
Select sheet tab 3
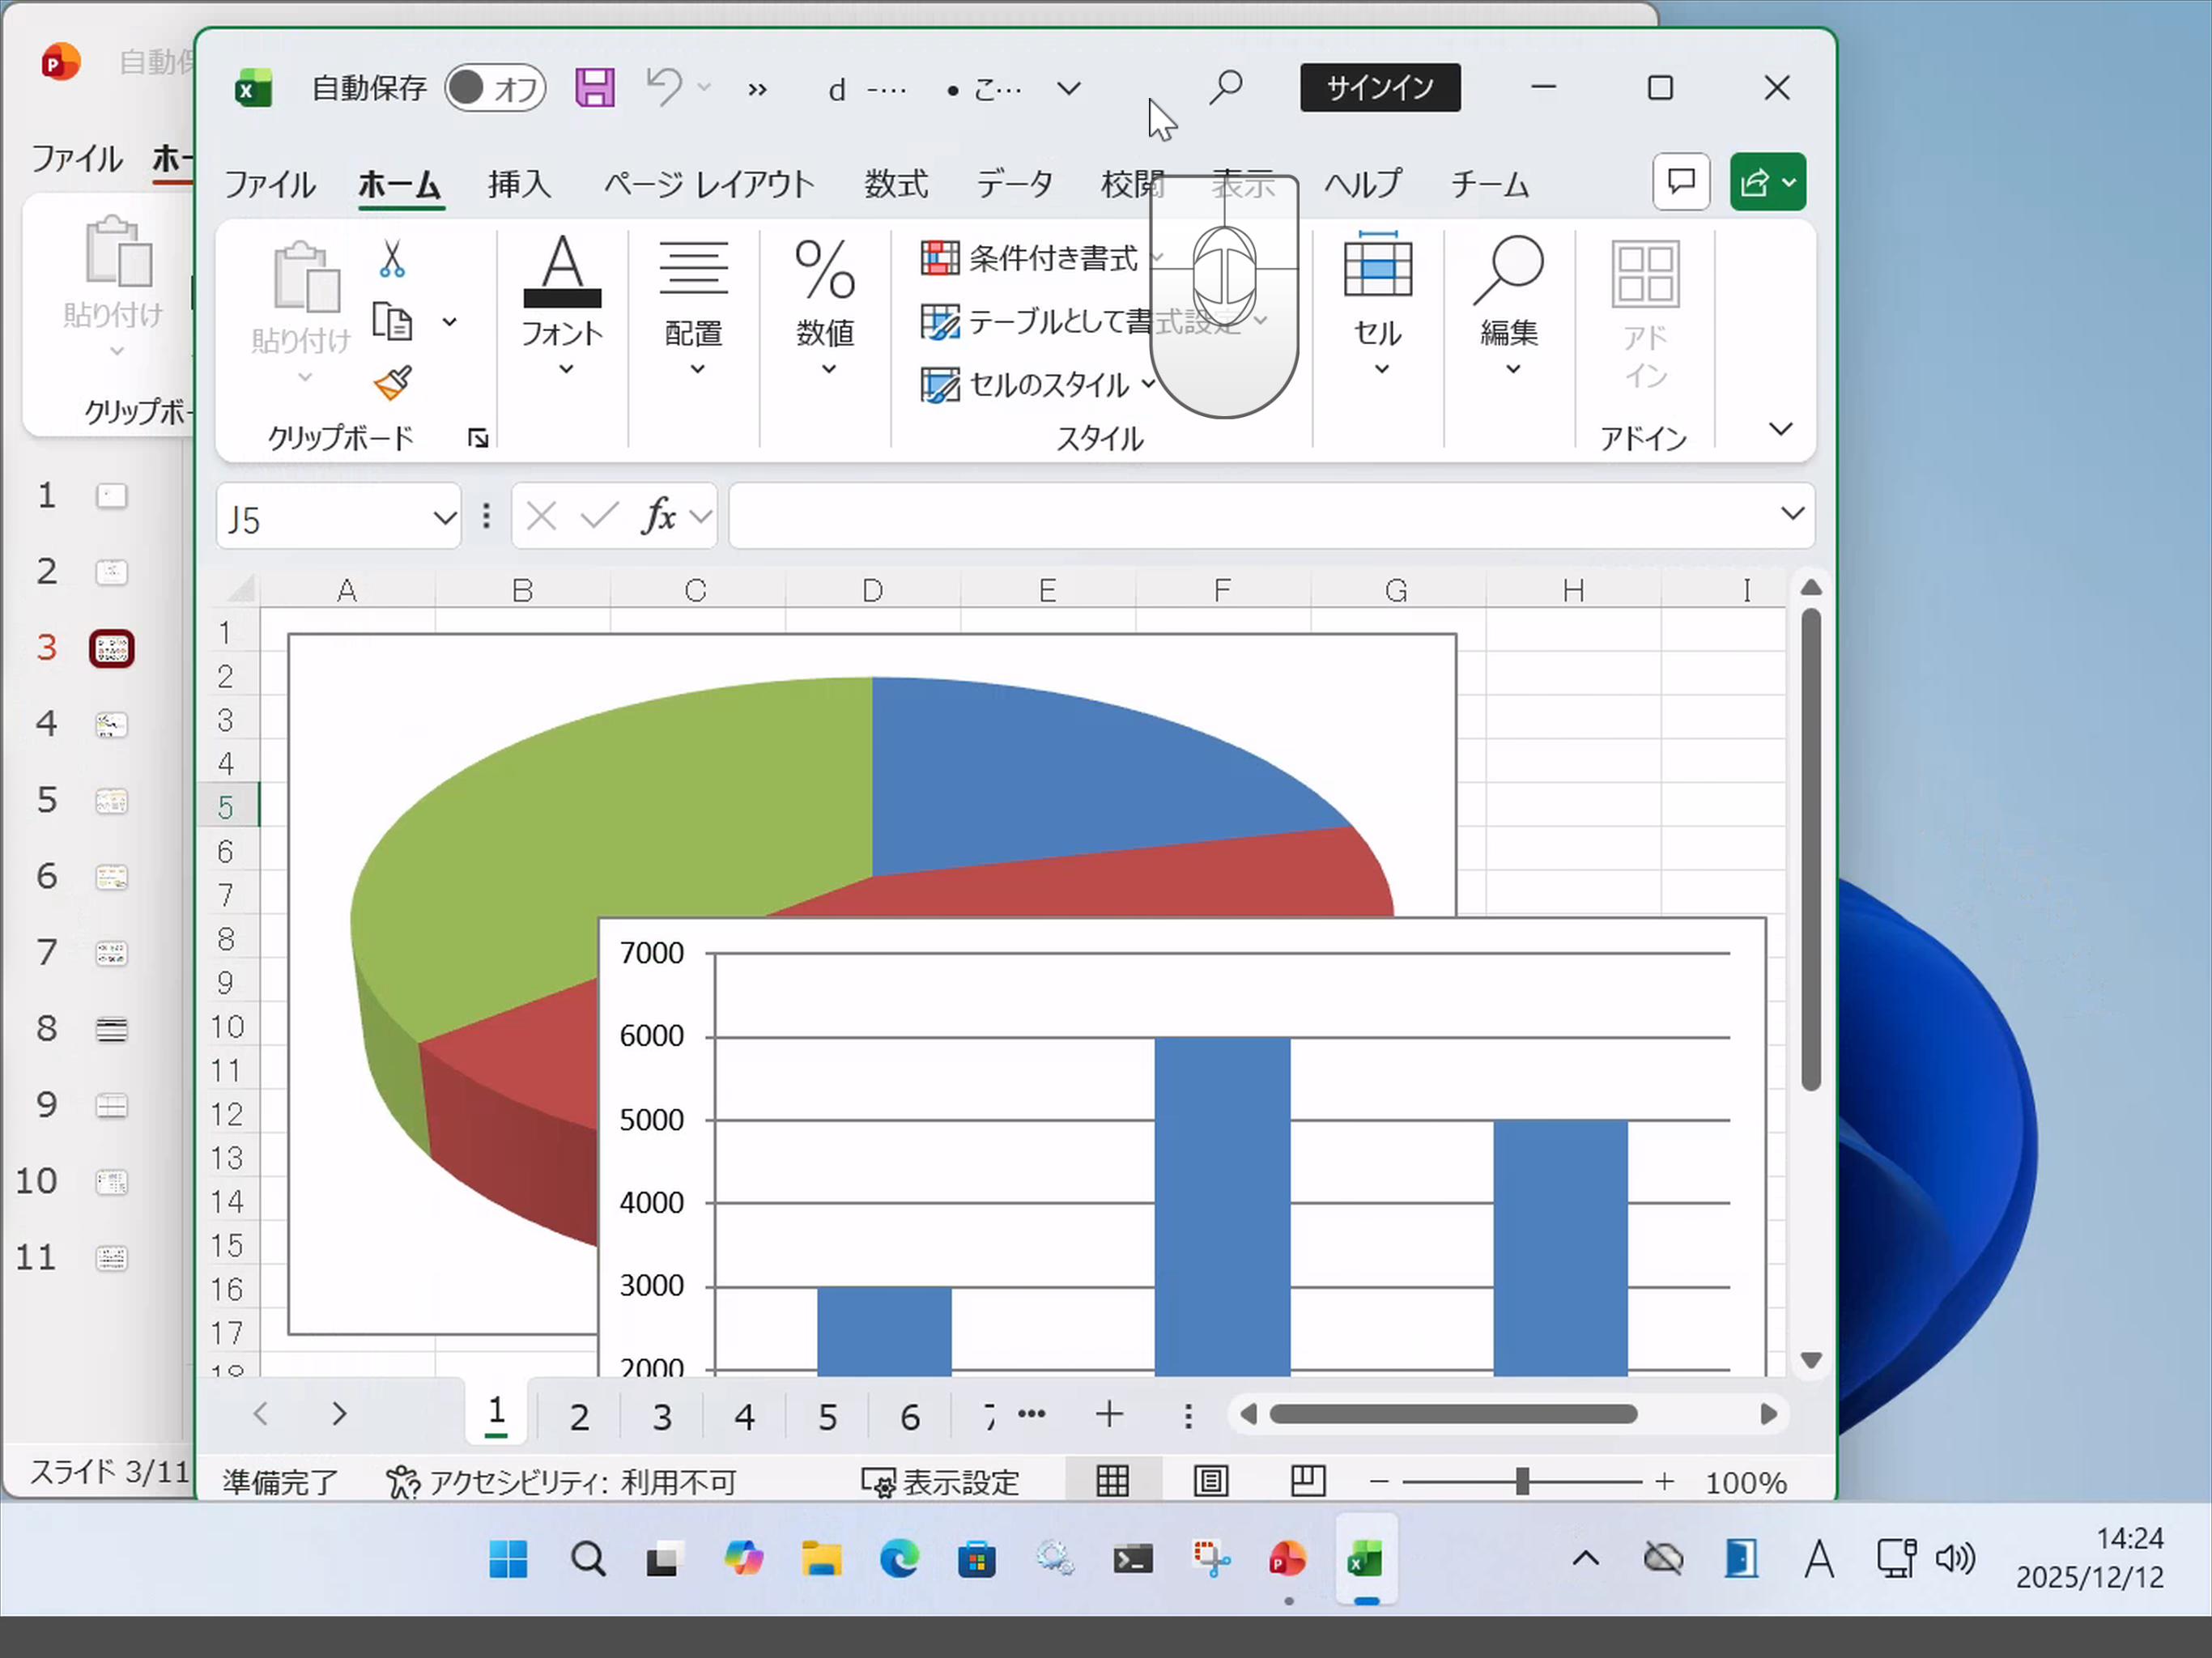point(662,1416)
